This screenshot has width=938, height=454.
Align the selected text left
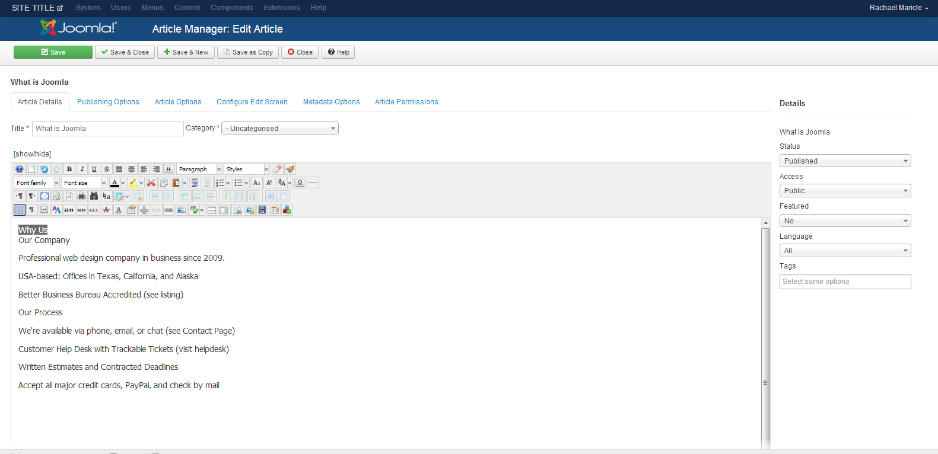click(x=144, y=169)
